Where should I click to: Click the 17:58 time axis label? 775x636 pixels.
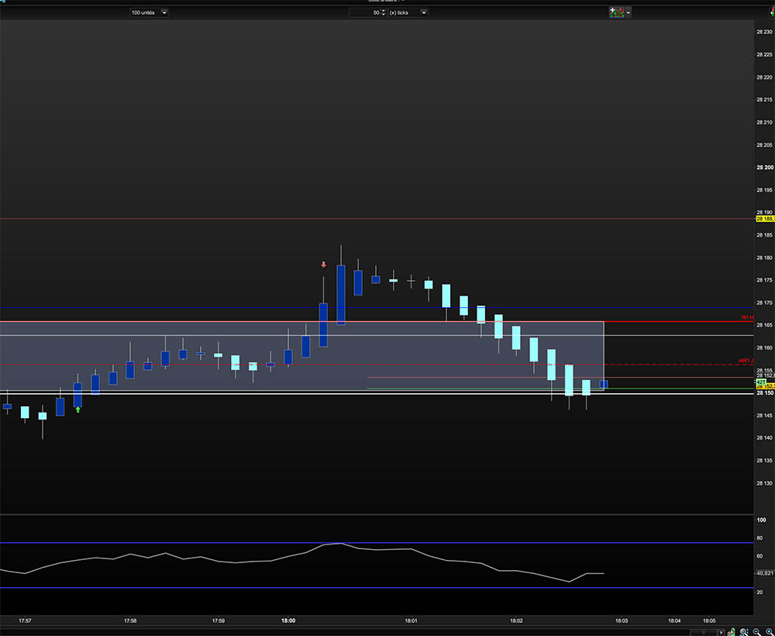tap(130, 620)
